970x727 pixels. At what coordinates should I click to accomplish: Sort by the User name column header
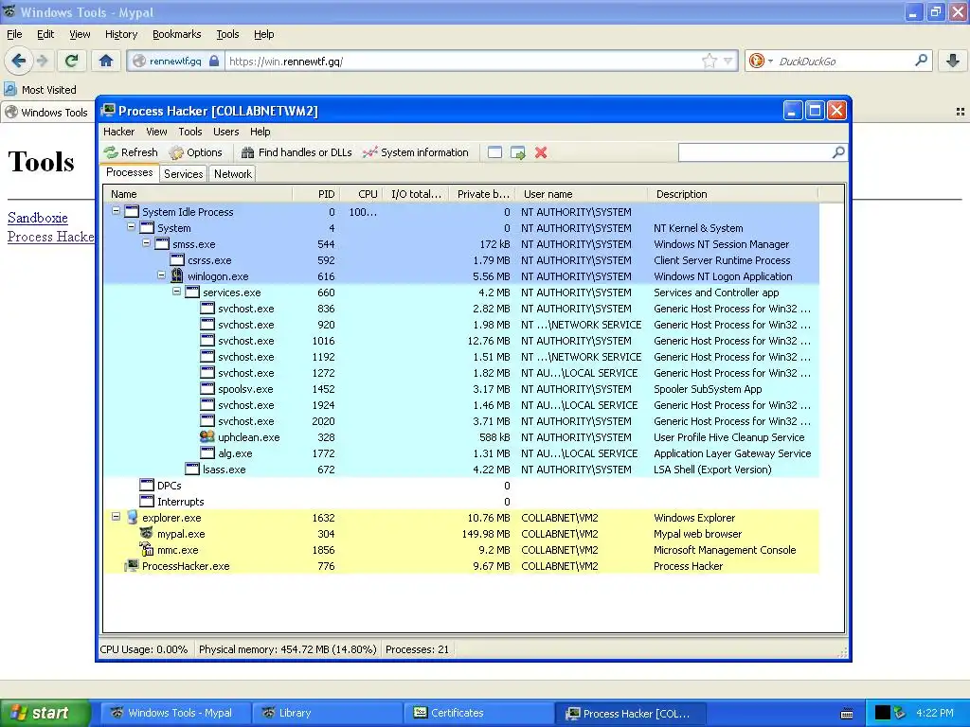(582, 194)
